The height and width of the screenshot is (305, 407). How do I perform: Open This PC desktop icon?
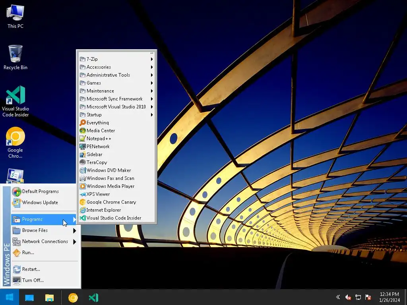pos(16,16)
